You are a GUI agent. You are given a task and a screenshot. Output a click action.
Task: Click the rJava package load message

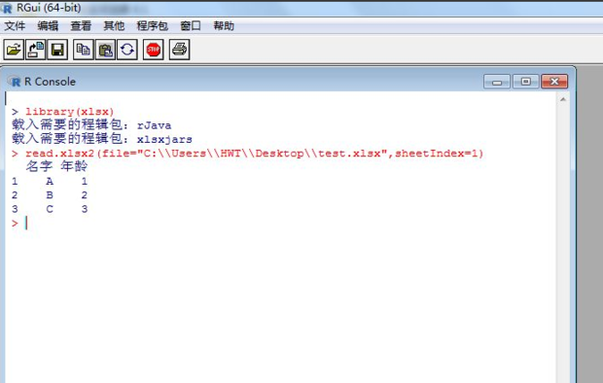coord(91,125)
